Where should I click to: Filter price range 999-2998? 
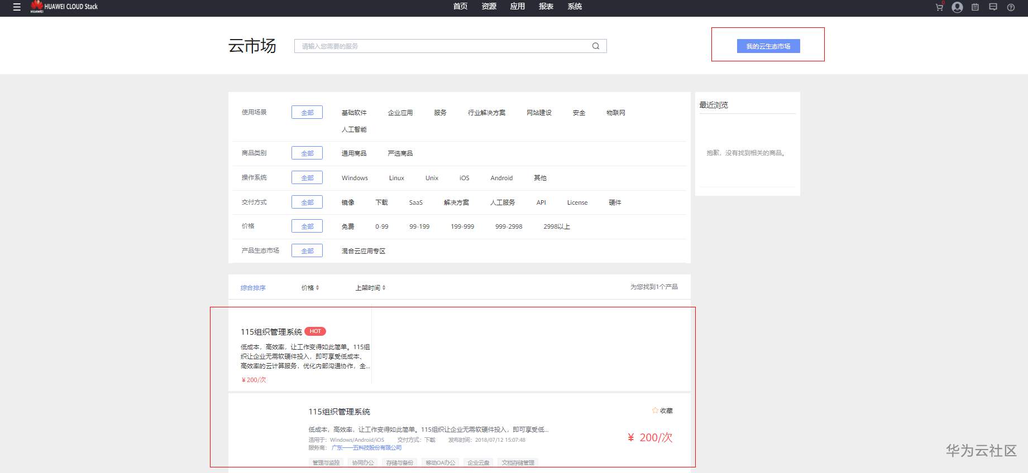tap(509, 226)
